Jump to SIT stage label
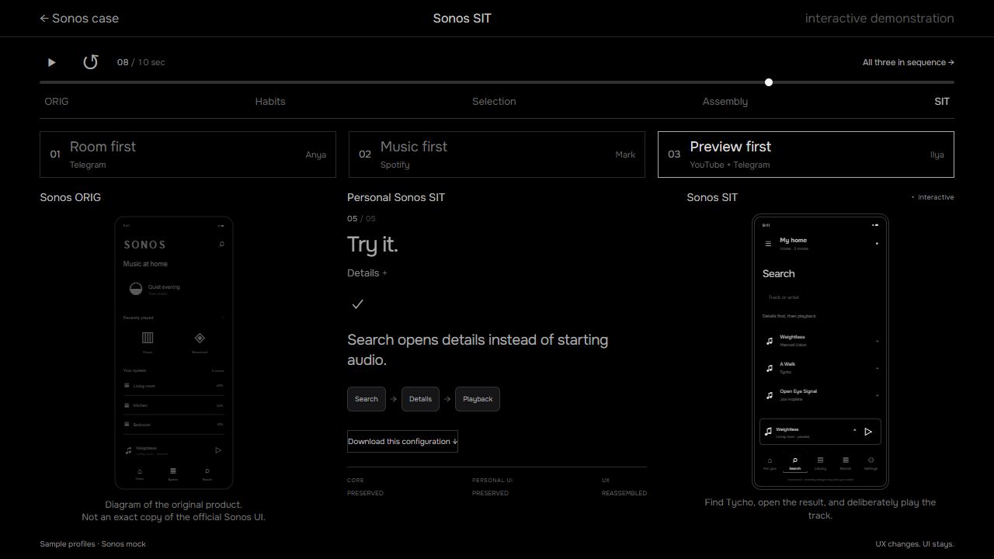994x559 pixels. [x=942, y=102]
